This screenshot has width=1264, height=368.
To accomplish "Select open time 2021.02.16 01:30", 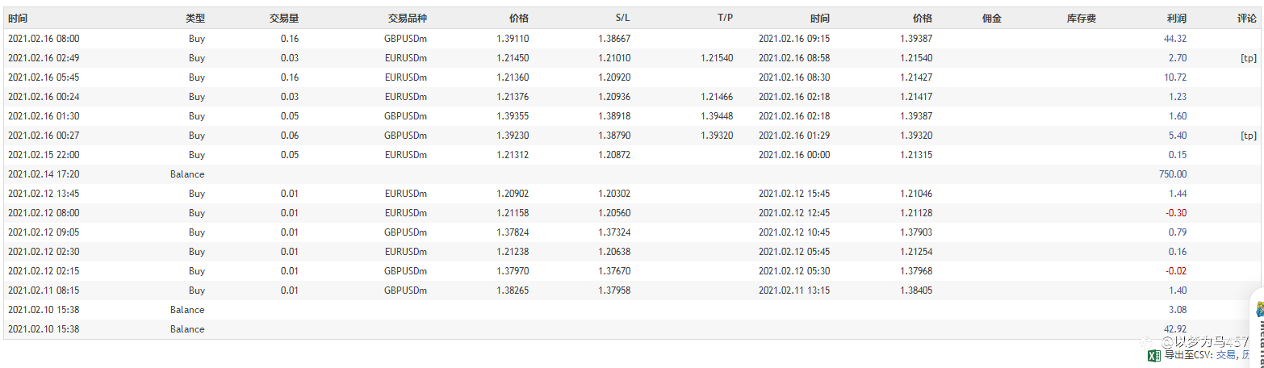I will pyautogui.click(x=44, y=116).
